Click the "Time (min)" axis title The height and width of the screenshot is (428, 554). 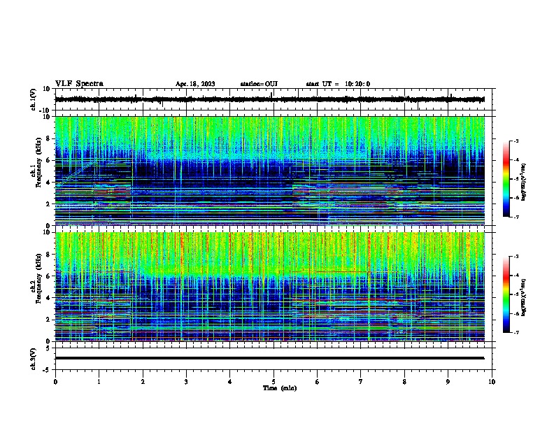coord(280,388)
